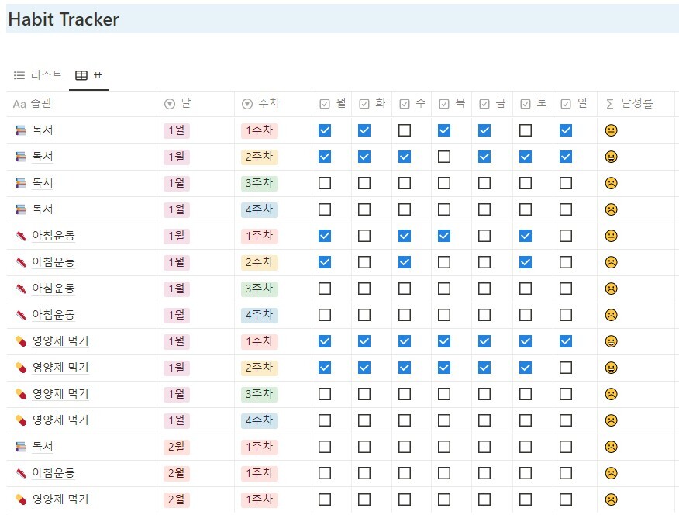
Task: Open the 목 checkbox column header
Action: coord(452,104)
